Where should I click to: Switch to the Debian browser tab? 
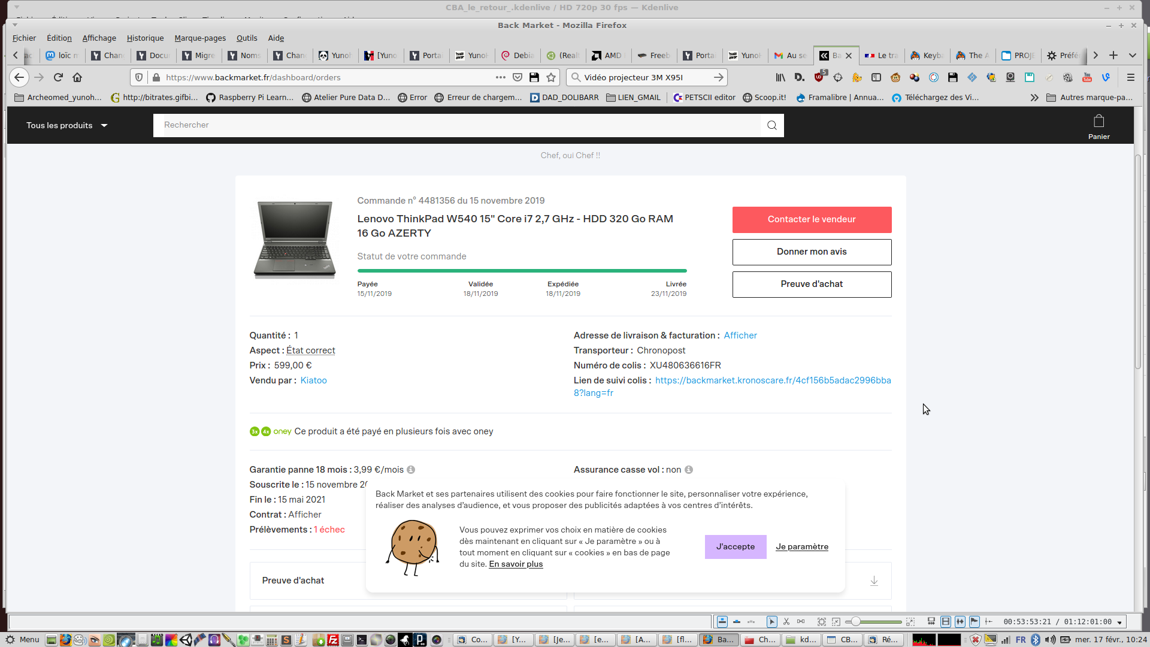pos(517,55)
